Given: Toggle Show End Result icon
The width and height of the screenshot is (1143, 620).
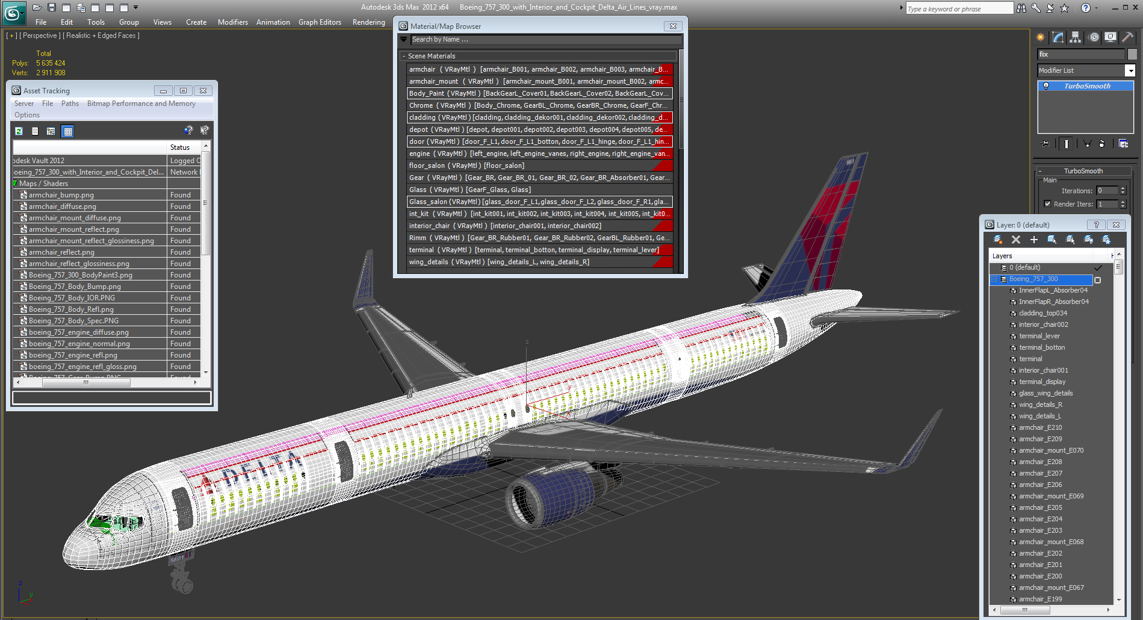Looking at the screenshot, I should click(x=1066, y=144).
